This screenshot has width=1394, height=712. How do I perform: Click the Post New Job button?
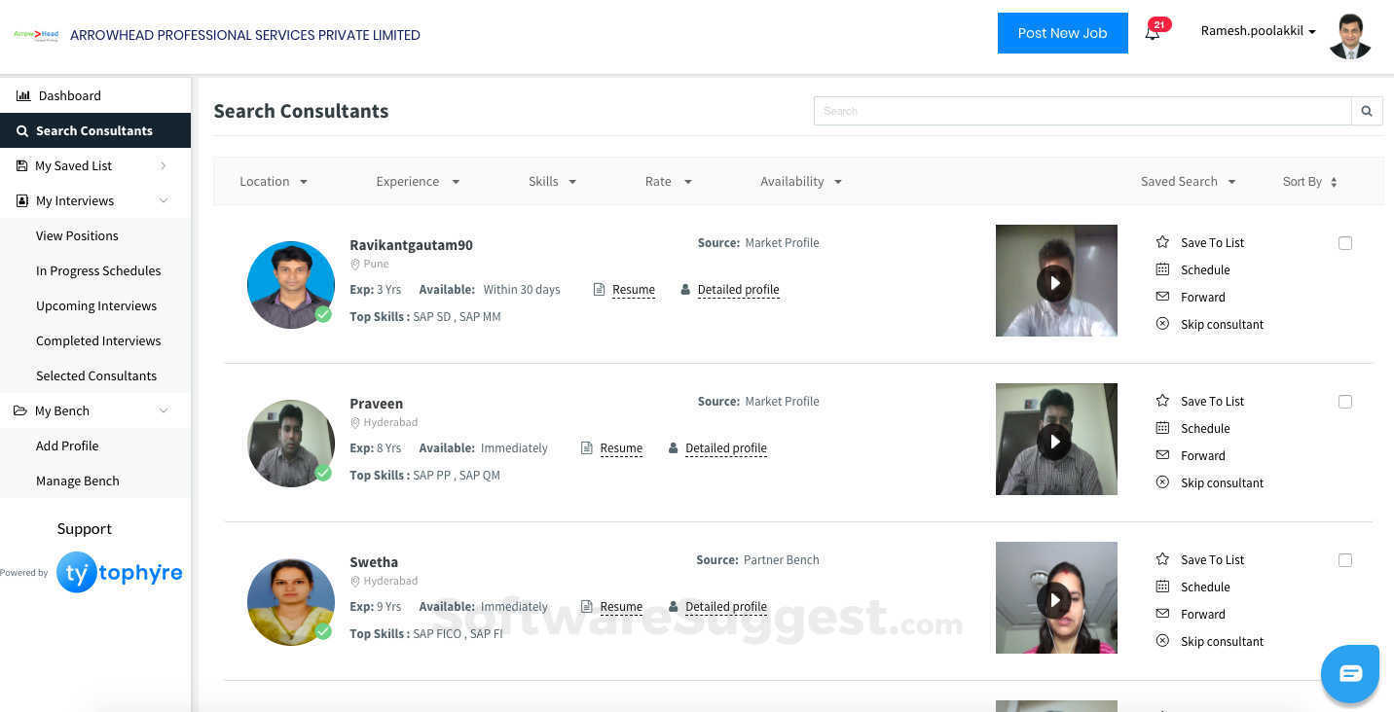(x=1063, y=33)
